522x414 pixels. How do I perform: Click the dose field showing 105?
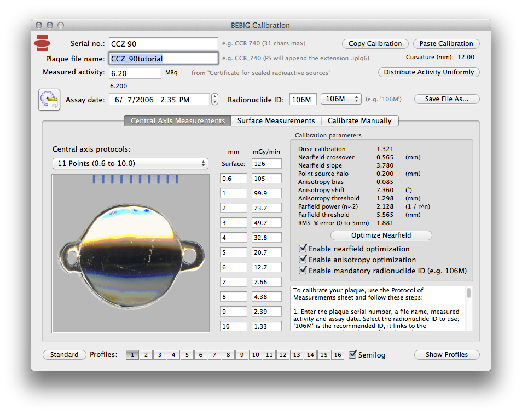coord(266,178)
